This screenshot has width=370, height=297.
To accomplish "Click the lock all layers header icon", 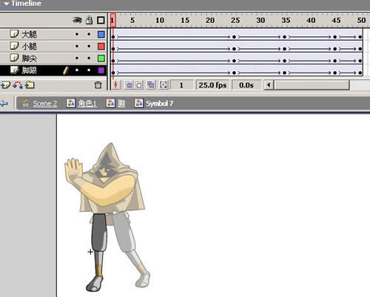I will pos(89,20).
